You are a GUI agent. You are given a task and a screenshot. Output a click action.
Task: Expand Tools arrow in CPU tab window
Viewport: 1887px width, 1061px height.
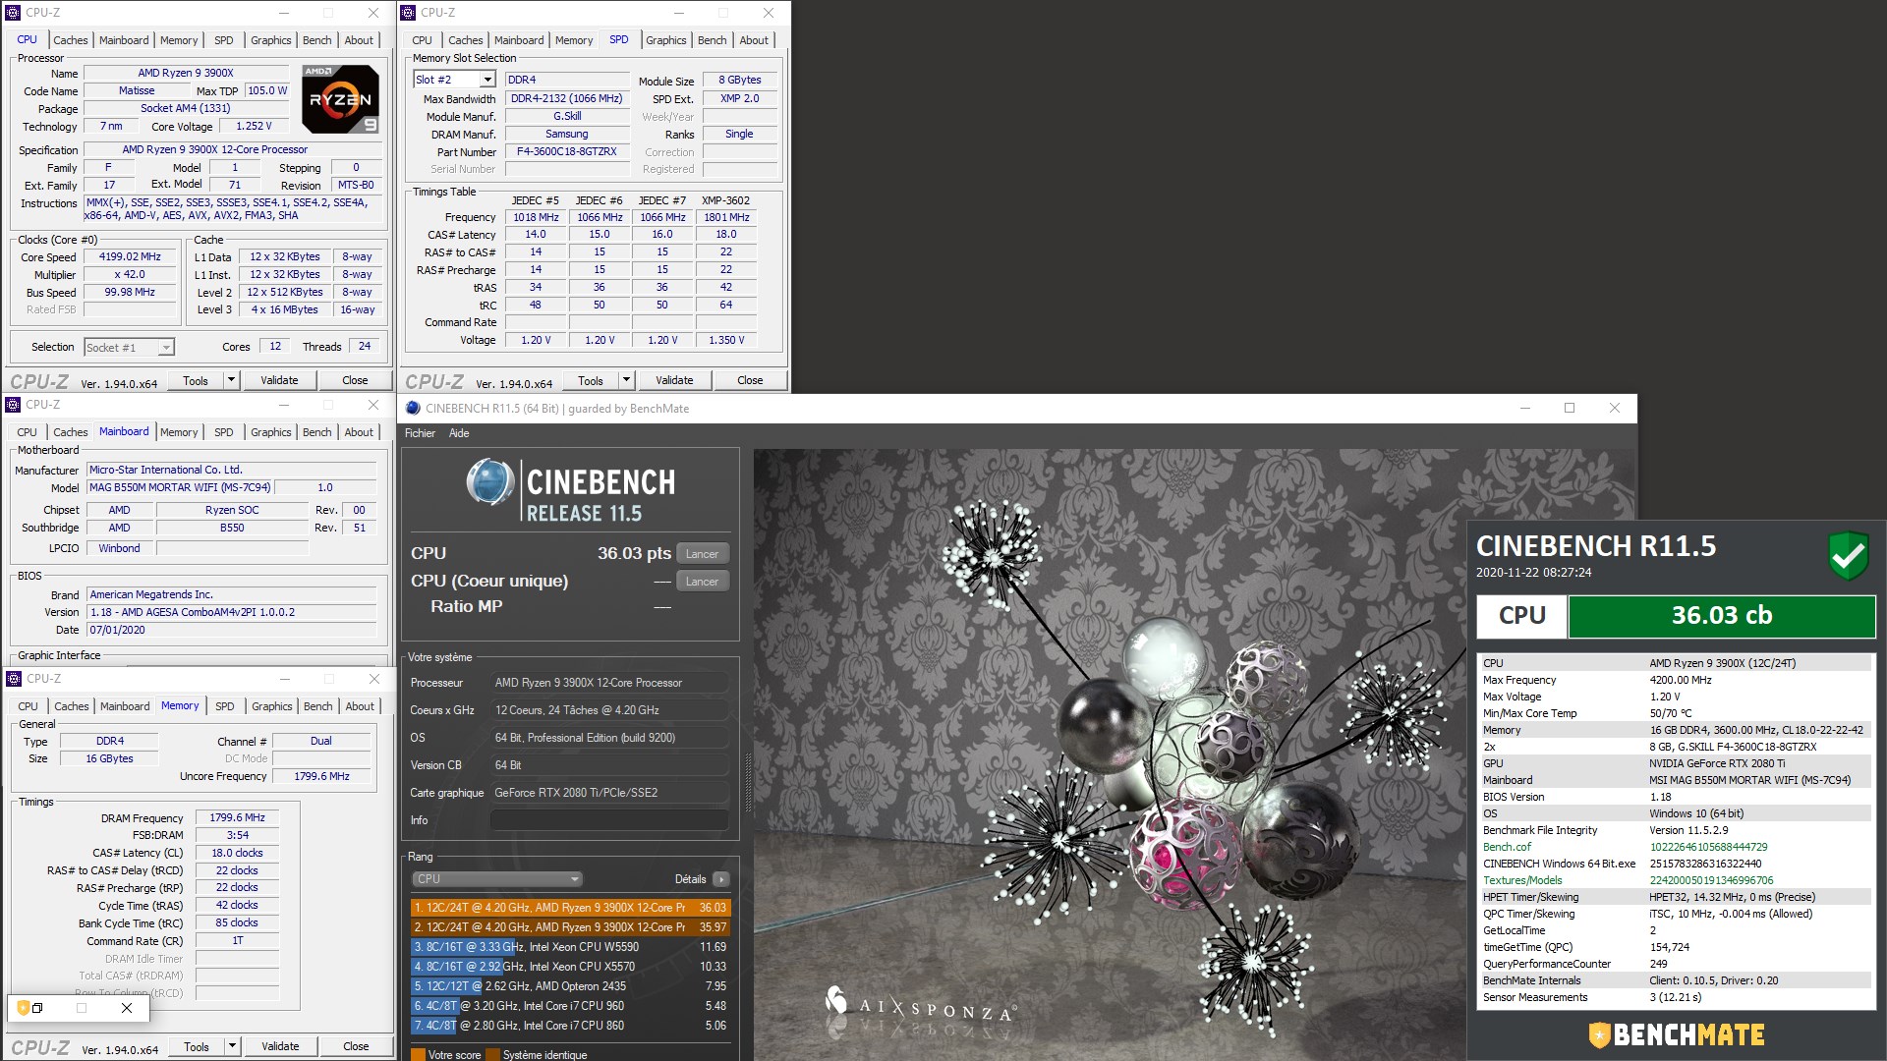coord(231,380)
